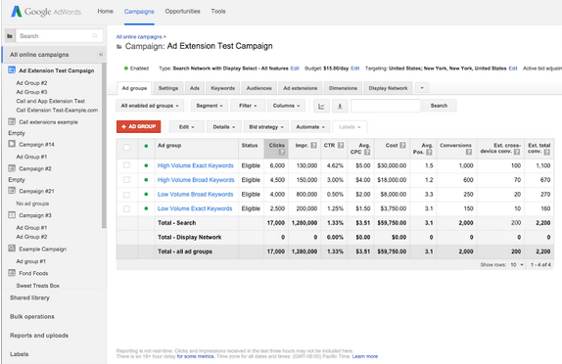Click the help icon next to Impr.
This screenshot has width=562, height=364.
[x=313, y=146]
